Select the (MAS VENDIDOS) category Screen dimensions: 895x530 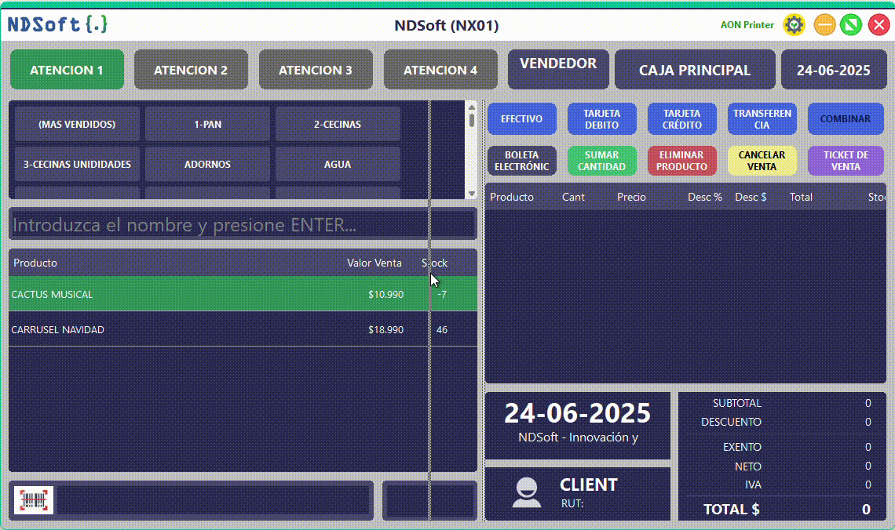pos(77,124)
